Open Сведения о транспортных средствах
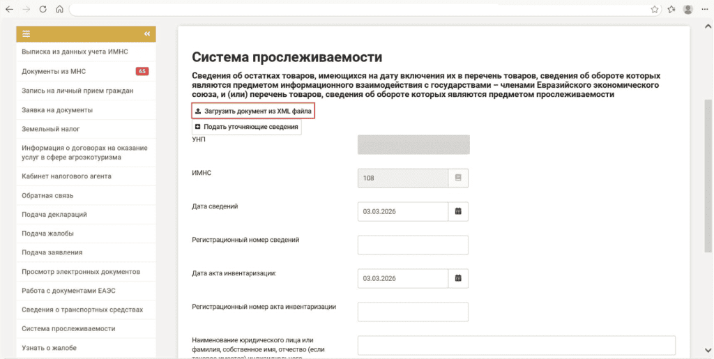Screen dimensions: 714x359 click(x=86, y=310)
